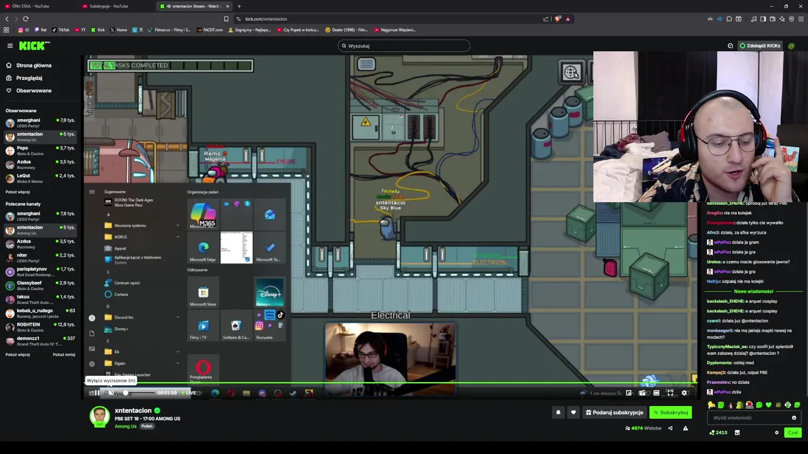Toggle notifications bell for xntentacion
This screenshot has width=808, height=454.
coord(558,412)
